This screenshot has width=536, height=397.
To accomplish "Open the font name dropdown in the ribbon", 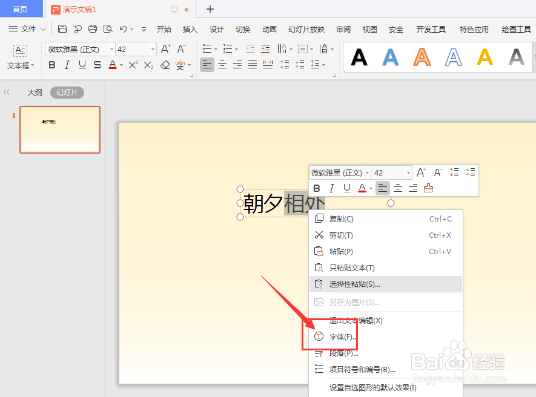I will click(111, 49).
